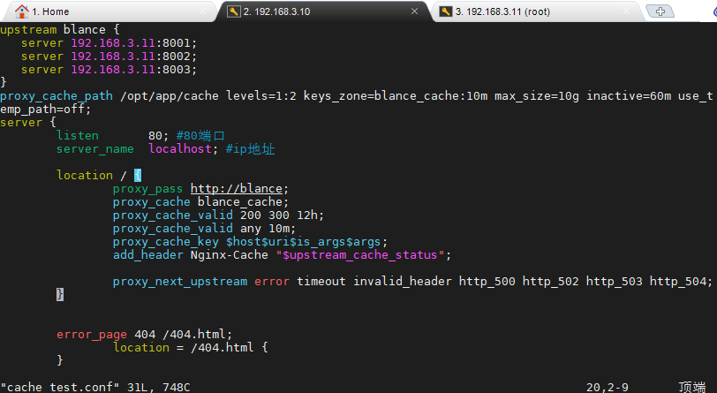717x393 pixels.
Task: Click the Home tab house icon
Action: click(21, 11)
